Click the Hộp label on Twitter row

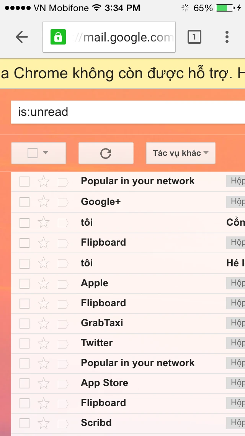(x=235, y=344)
